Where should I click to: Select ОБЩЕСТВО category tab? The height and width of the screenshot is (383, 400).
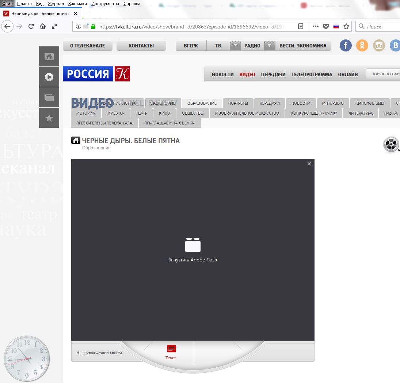(193, 113)
